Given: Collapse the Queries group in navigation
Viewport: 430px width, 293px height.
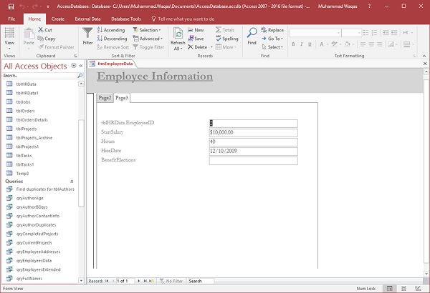Looking at the screenshot, I should click(71, 182).
